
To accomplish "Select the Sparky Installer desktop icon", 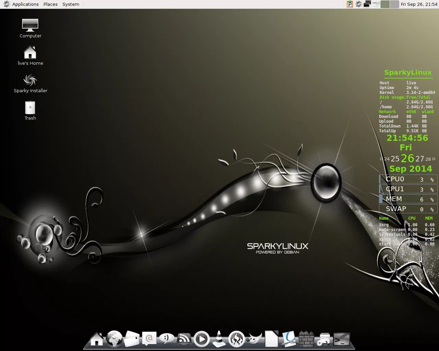I will tap(30, 83).
